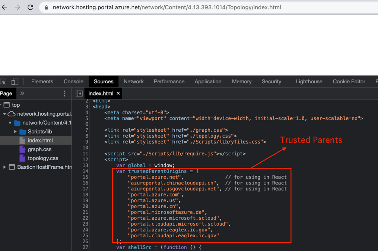Click the "portal.azure.microsoft.scloud" string

[174, 218]
